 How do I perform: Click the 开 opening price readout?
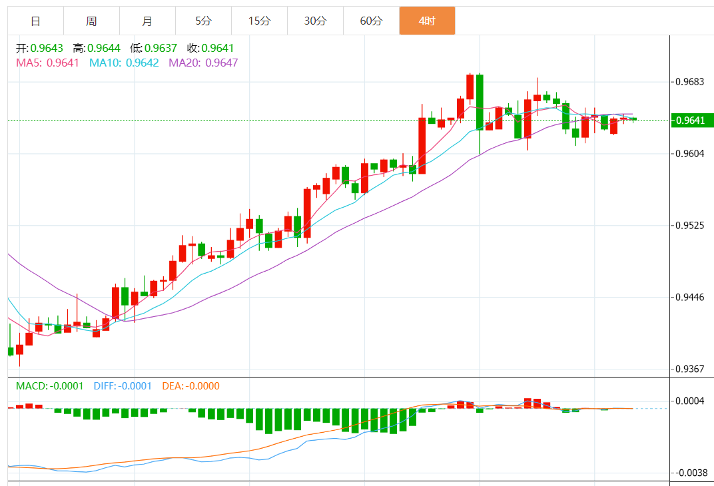coord(39,48)
